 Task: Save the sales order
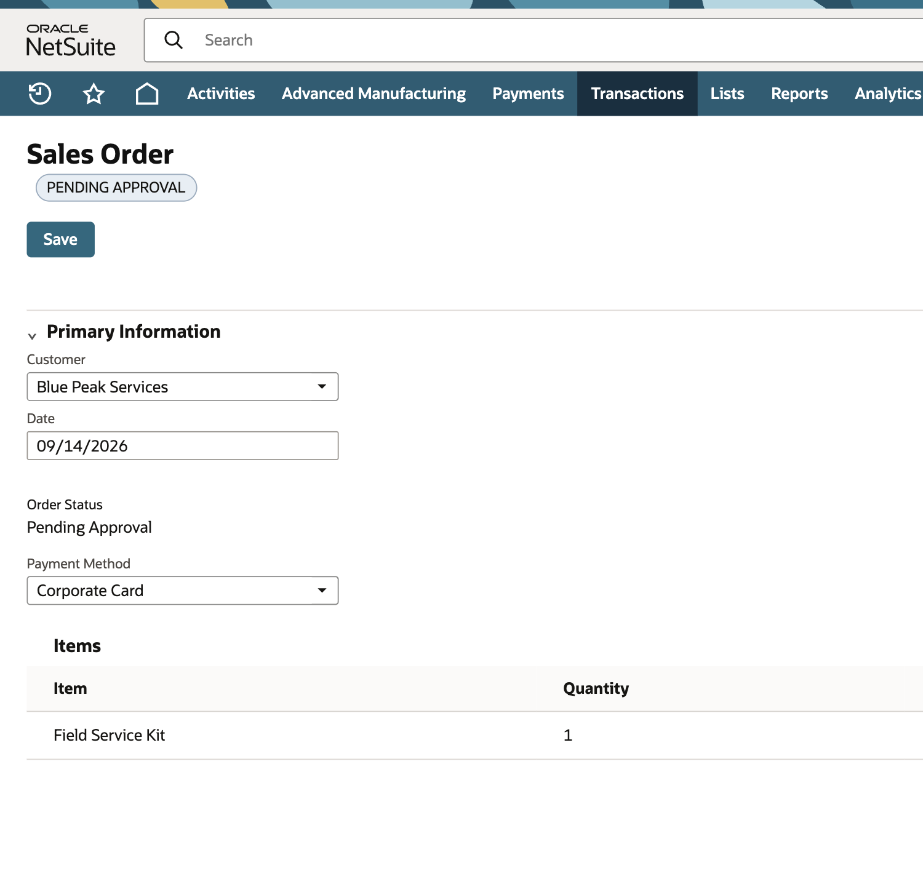coord(60,239)
